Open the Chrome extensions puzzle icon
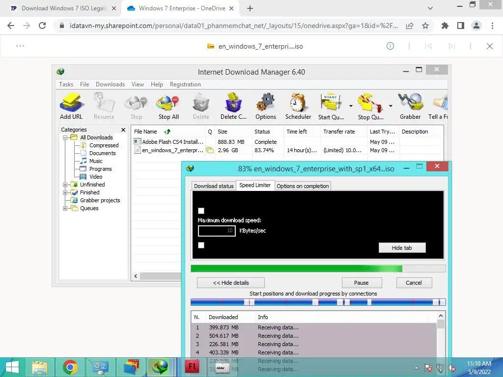This screenshot has width=503, height=377. click(x=445, y=26)
